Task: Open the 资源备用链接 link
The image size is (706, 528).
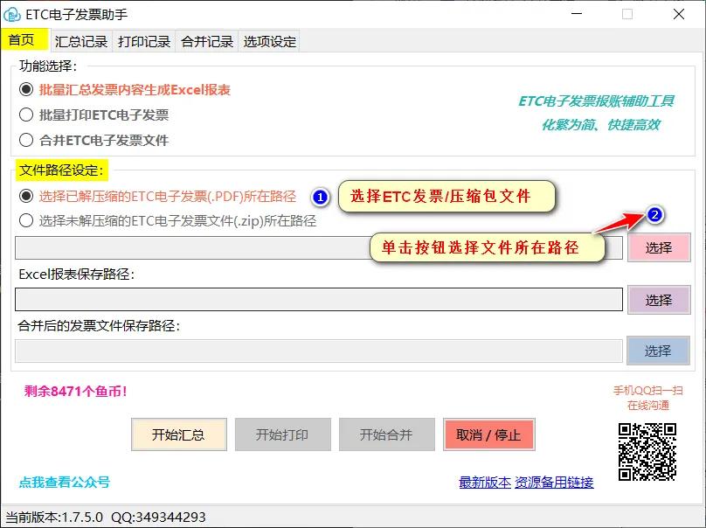Action: [554, 483]
